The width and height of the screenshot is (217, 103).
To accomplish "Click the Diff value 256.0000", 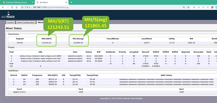I will coord(98,56).
